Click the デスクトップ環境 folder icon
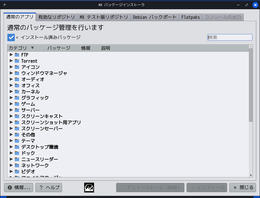 (17, 147)
